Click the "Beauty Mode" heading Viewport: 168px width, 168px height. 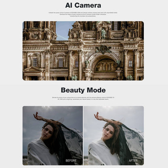click(83, 90)
